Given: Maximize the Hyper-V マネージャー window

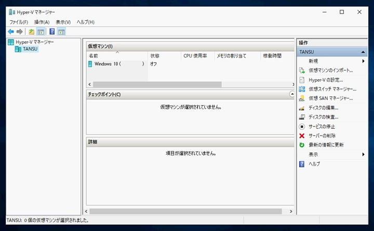Looking at the screenshot, I should 342,12.
